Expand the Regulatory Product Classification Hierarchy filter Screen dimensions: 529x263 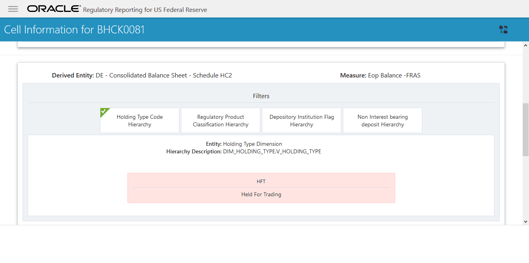coord(220,120)
